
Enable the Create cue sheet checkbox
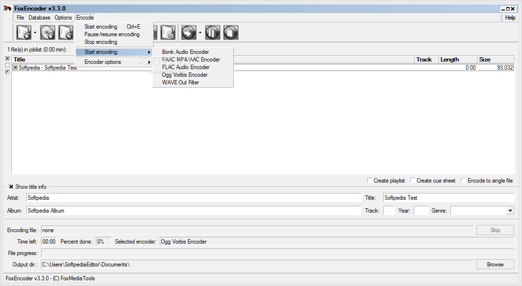[413, 180]
